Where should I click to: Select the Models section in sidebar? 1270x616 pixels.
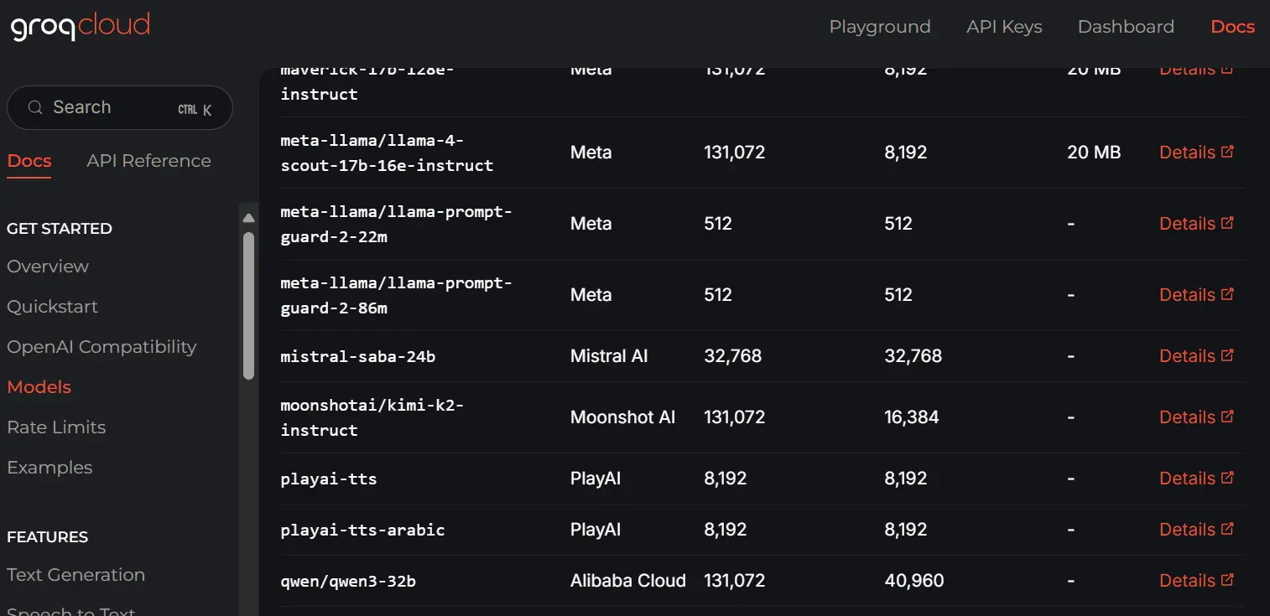point(39,386)
